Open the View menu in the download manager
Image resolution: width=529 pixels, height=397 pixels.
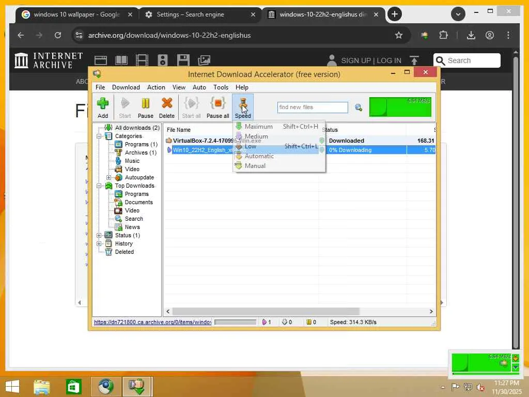tap(179, 87)
